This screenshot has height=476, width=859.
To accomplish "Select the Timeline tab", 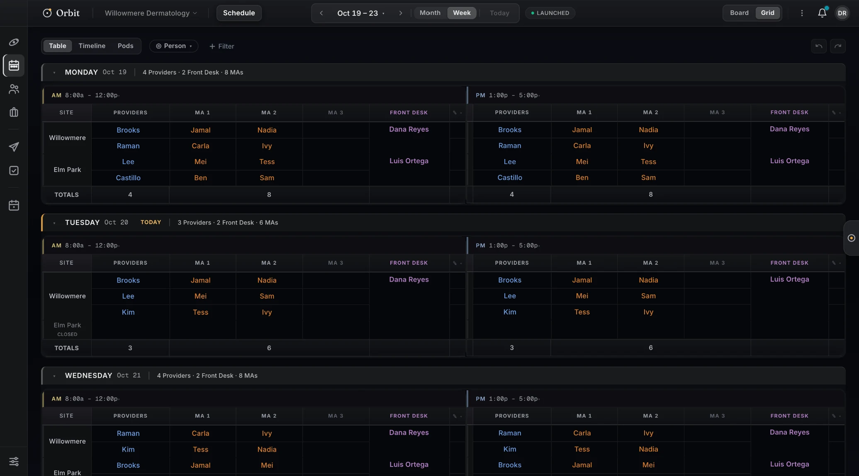I will click(92, 46).
